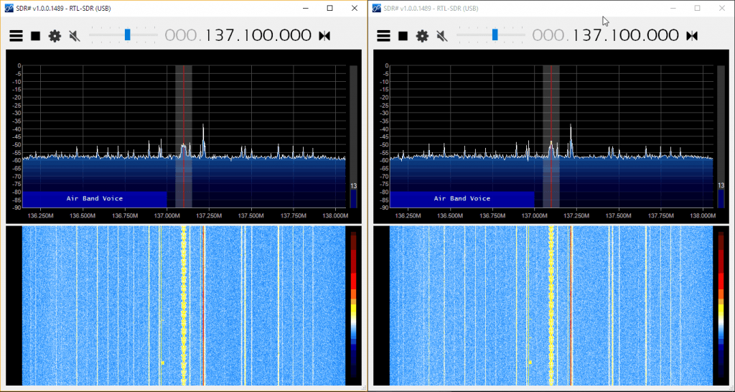Click the volume slider handle in left window
The height and width of the screenshot is (392, 735).
point(127,34)
